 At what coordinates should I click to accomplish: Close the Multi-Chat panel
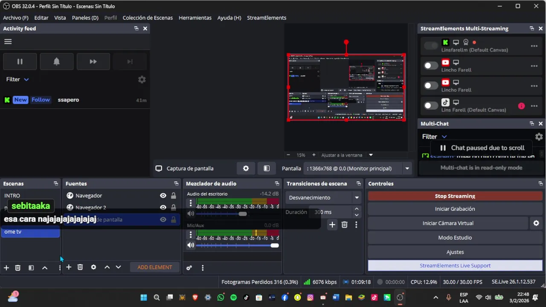(x=540, y=124)
